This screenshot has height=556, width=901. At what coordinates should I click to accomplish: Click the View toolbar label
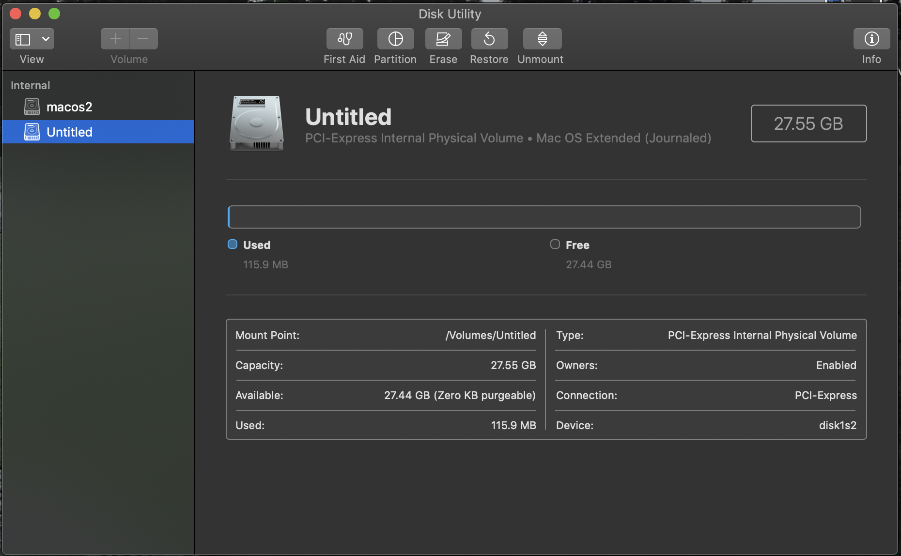coord(31,59)
